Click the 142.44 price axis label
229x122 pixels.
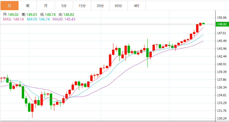222,57
